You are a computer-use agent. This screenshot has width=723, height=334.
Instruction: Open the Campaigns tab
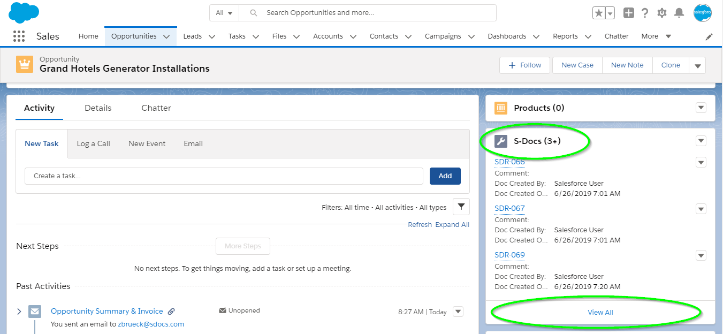(443, 36)
